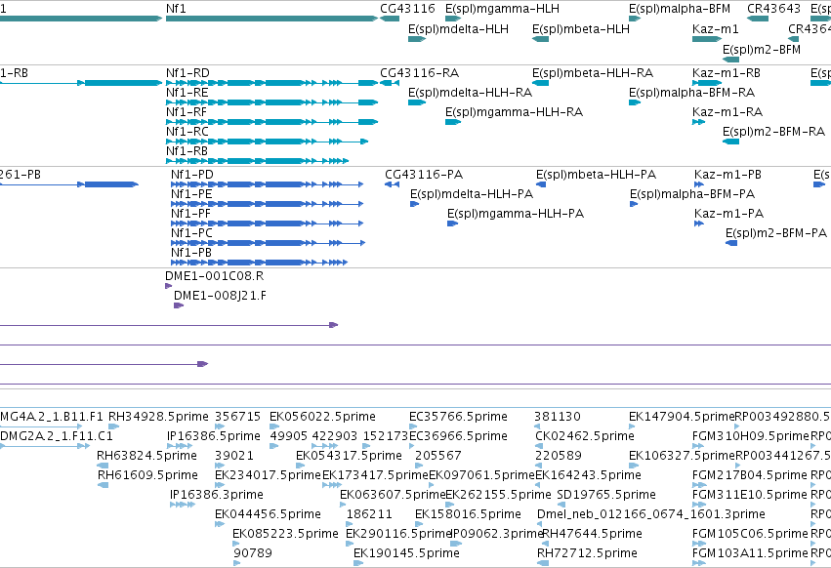
Task: Select the Nf1-RD transcript
Action: [x=271, y=83]
